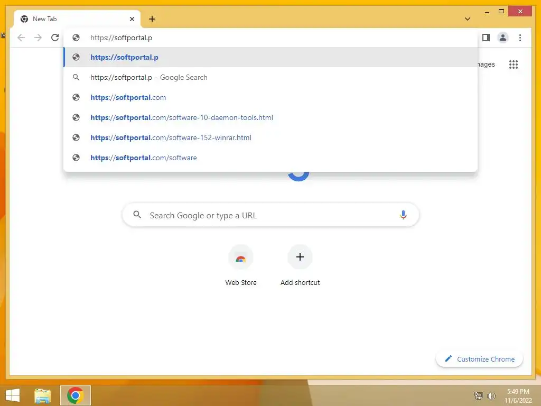Open the volume speaker tray icon
This screenshot has width=541, height=406.
click(x=491, y=395)
